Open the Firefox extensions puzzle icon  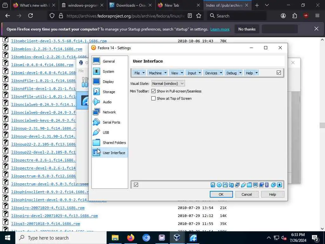point(295,16)
